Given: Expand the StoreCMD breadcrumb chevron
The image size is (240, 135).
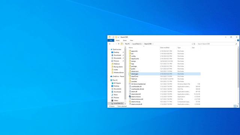Looking at the screenshot, I should 153,44.
